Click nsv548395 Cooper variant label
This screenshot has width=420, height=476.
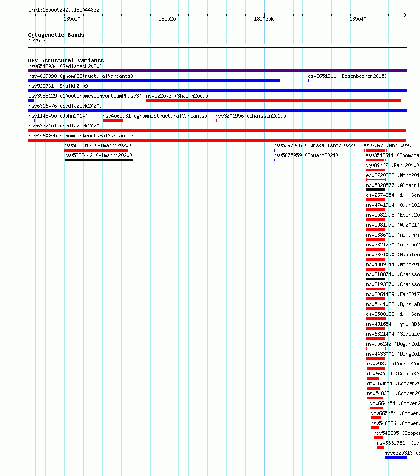pos(396,433)
